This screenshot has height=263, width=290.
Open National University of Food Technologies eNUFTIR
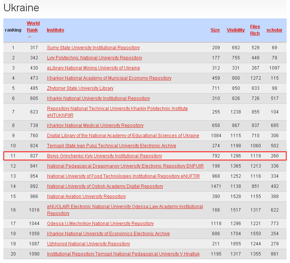[x=124, y=176]
